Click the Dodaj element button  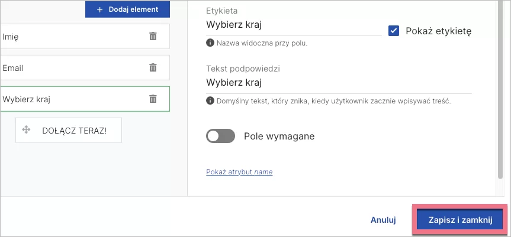tap(127, 9)
